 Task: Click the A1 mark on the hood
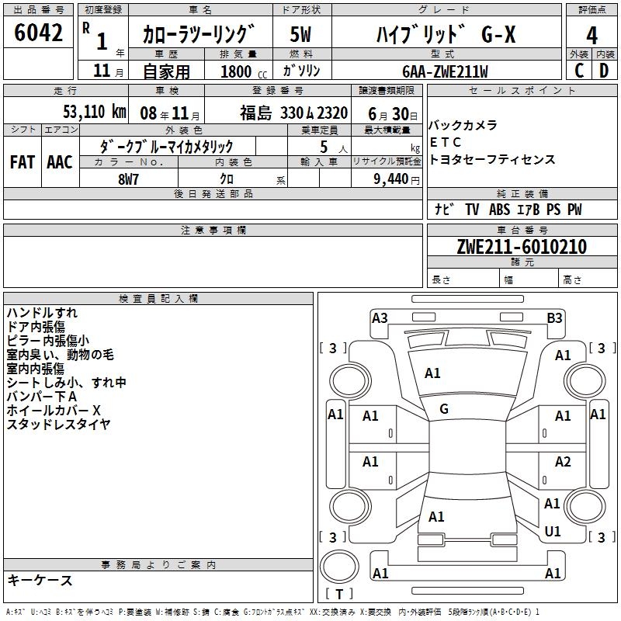point(432,373)
